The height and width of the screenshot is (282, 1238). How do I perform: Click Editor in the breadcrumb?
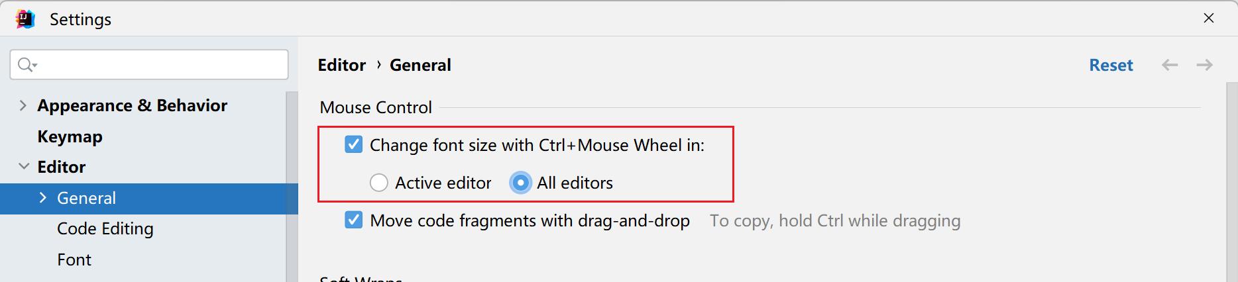341,65
